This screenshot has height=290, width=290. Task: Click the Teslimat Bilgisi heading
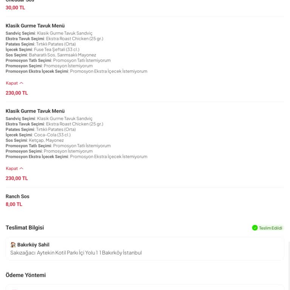(25, 228)
